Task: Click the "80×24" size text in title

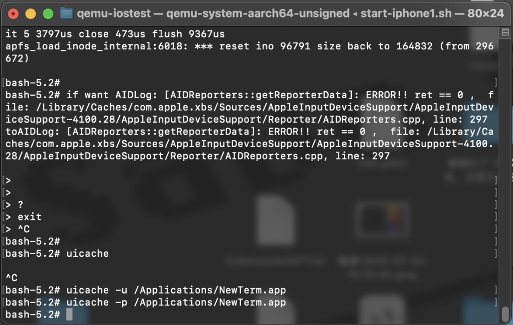Action: tap(481, 13)
